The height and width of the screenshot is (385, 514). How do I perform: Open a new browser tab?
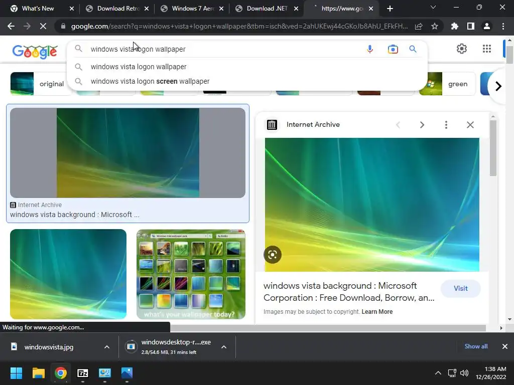point(390,9)
